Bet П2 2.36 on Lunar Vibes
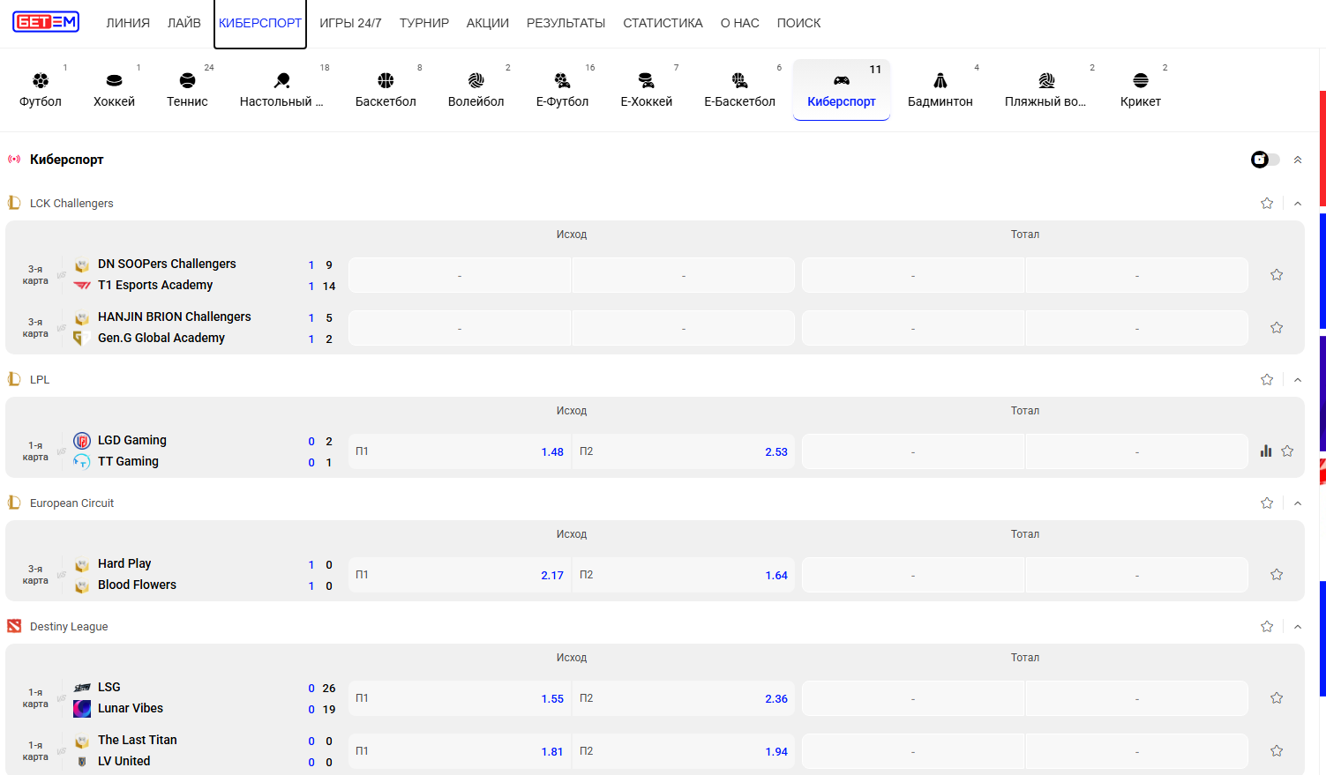1326x775 pixels. click(684, 698)
